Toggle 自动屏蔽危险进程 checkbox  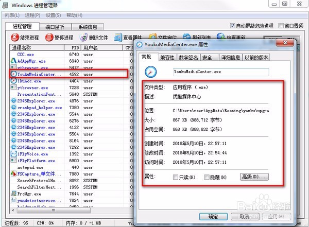(232, 26)
